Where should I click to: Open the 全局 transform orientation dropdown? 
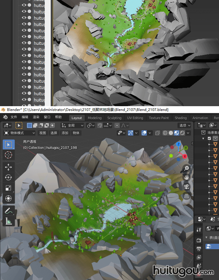(x=72, y=125)
